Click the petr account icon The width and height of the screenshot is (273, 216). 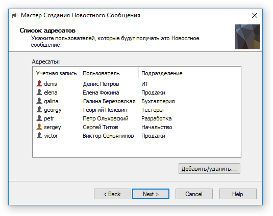39,118
